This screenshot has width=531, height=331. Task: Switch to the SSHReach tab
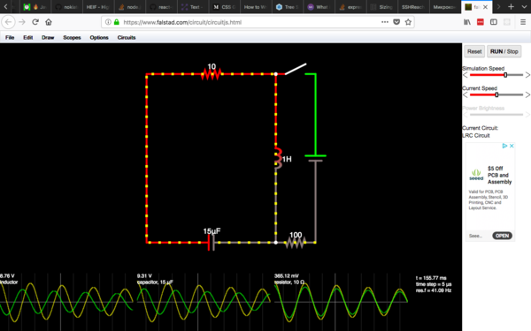coord(412,7)
